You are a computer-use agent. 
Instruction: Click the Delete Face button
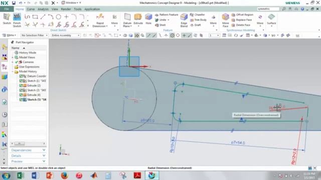pos(241,25)
